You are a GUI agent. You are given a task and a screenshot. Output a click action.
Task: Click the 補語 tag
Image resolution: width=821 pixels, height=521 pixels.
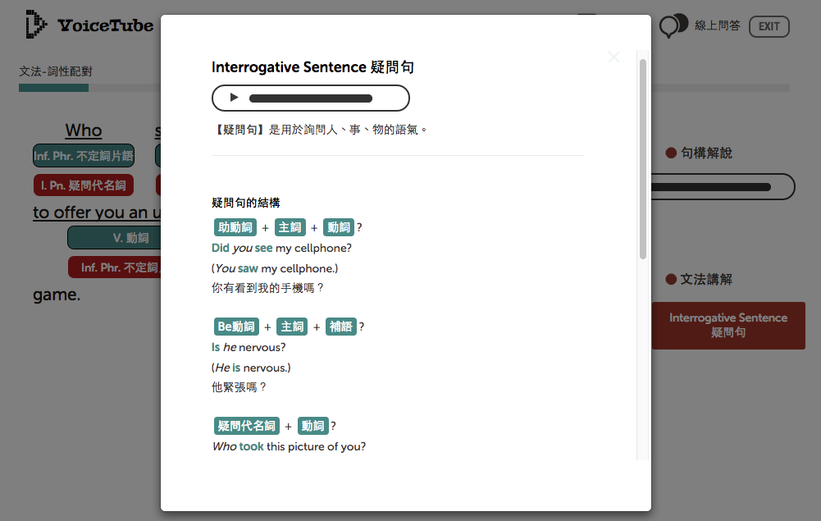click(341, 327)
